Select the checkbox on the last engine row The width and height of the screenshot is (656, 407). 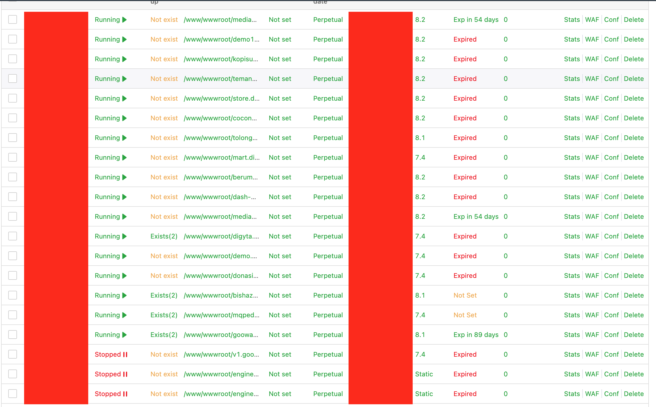(13, 394)
